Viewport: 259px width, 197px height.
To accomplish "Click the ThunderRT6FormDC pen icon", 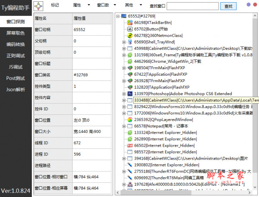I will (x=130, y=172).
